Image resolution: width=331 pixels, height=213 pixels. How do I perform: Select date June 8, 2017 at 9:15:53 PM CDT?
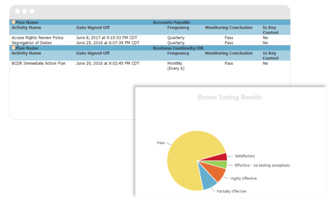pyautogui.click(x=106, y=38)
